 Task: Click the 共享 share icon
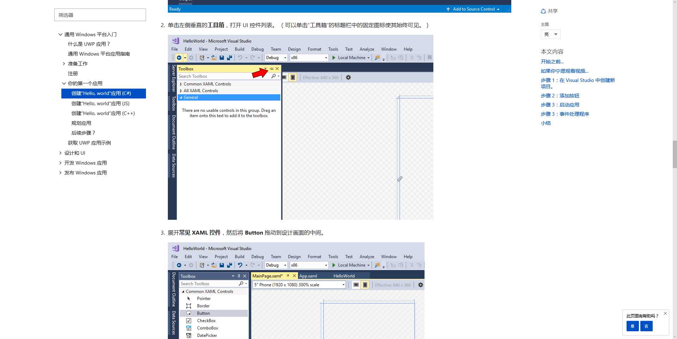(543, 11)
